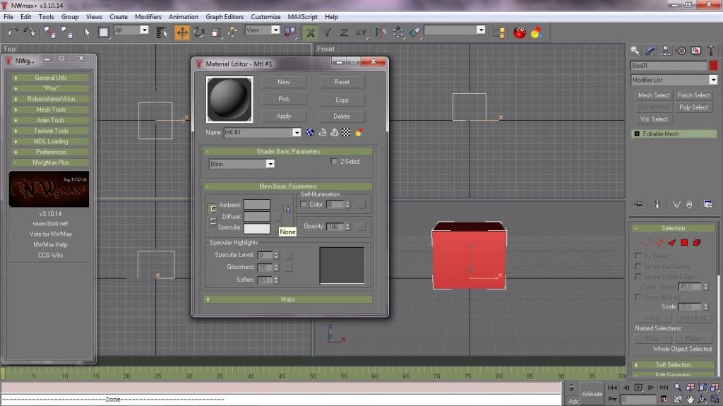This screenshot has width=723, height=406.
Task: Click the Undo arrow in the main toolbar
Action: (13, 32)
